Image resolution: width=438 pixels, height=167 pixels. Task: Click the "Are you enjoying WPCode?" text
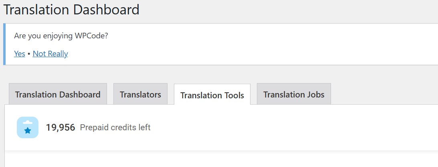[x=61, y=36]
